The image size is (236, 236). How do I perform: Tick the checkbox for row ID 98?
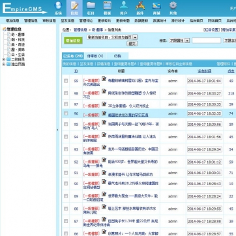66,93
